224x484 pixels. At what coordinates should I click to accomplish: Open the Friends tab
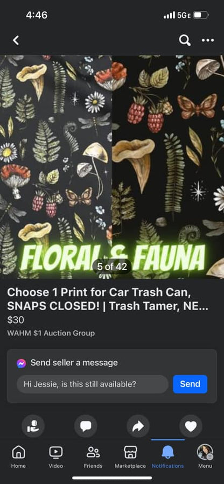click(x=93, y=457)
